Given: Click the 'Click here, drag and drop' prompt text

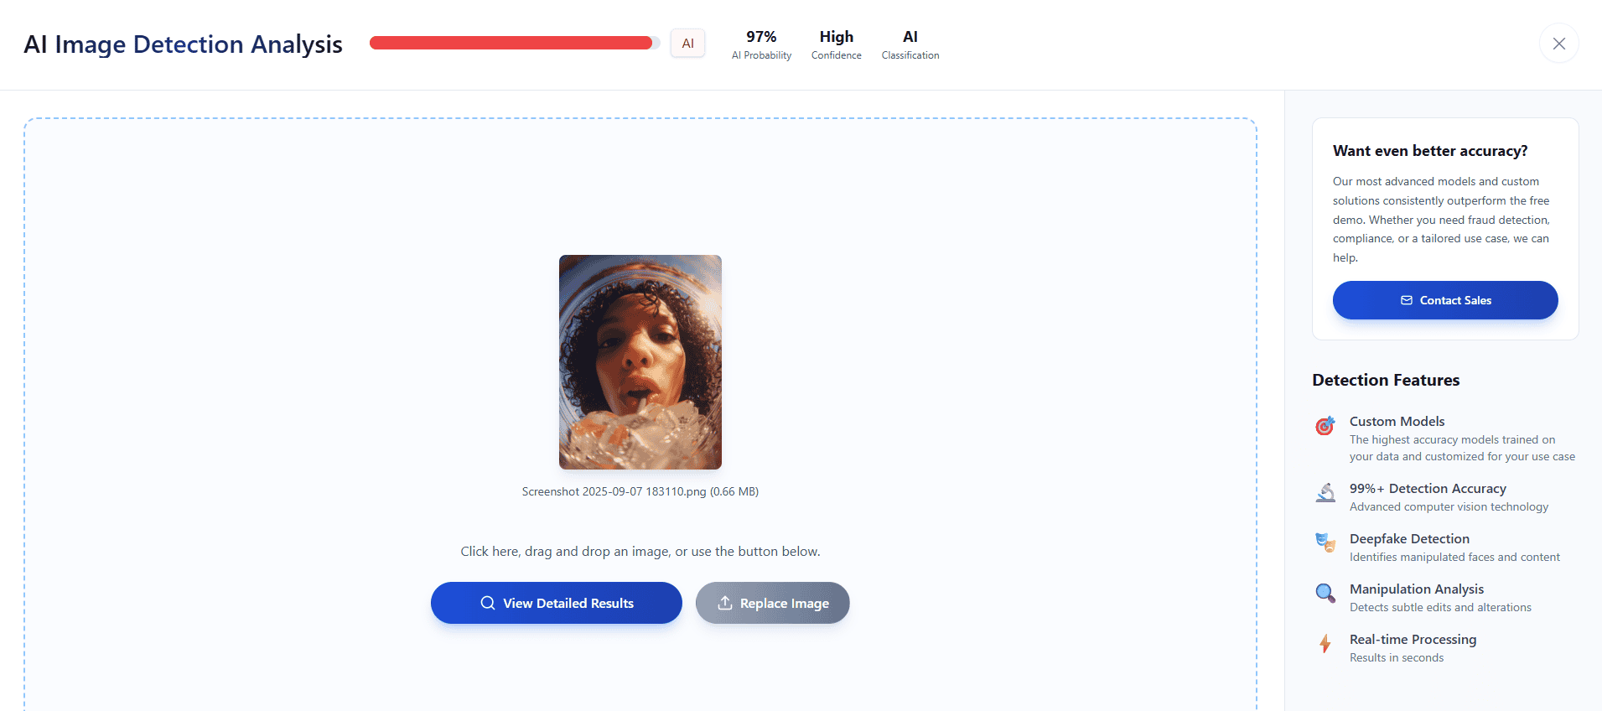Looking at the screenshot, I should [640, 552].
